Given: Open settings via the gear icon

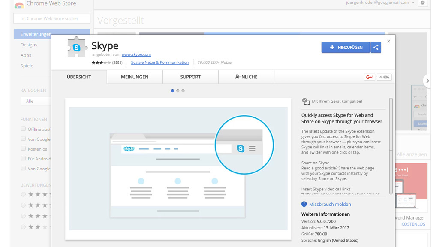Looking at the screenshot, I should [x=423, y=3].
